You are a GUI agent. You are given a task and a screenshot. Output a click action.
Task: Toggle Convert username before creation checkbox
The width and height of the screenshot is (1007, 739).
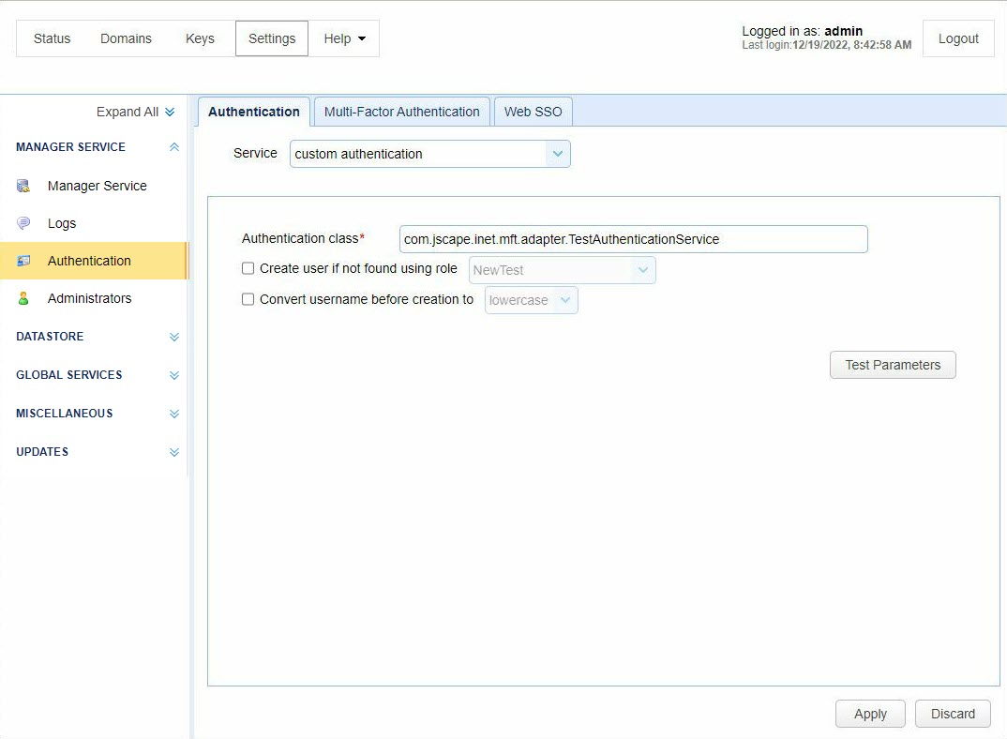(x=248, y=300)
